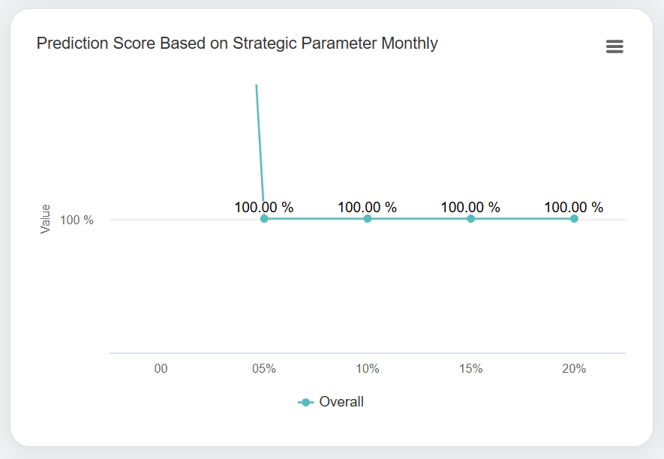Click the 05% x-axis label
Image resolution: width=664 pixels, height=459 pixels.
coord(264,369)
